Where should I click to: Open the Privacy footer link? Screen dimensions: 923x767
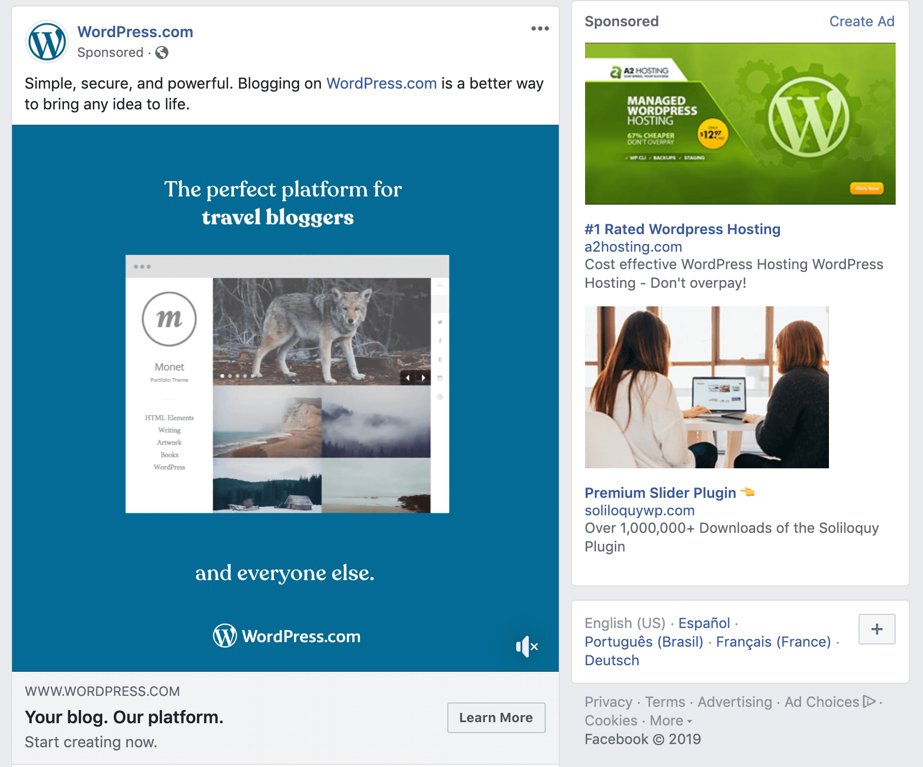[609, 702]
